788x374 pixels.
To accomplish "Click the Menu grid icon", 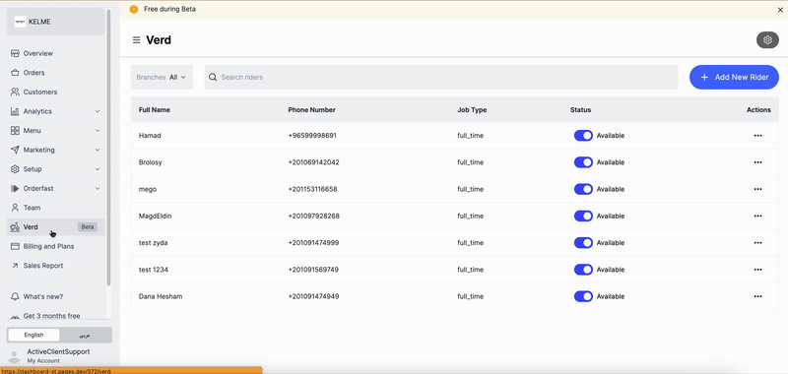I will click(15, 131).
